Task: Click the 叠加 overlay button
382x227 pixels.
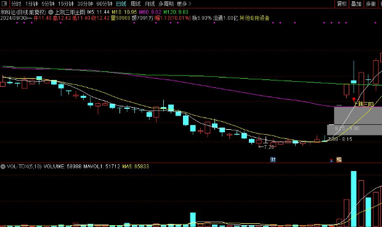Action: (x=356, y=4)
